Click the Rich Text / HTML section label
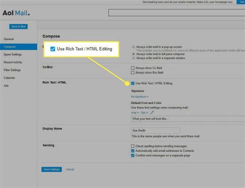 click(54, 83)
